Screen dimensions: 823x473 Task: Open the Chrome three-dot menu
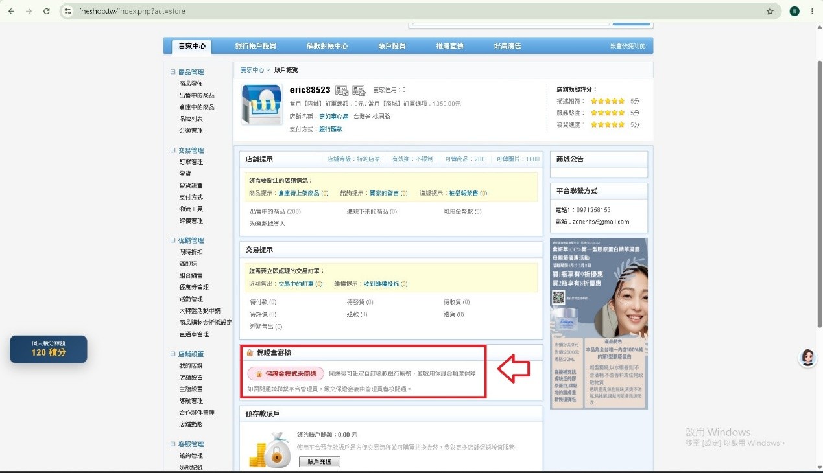[812, 11]
